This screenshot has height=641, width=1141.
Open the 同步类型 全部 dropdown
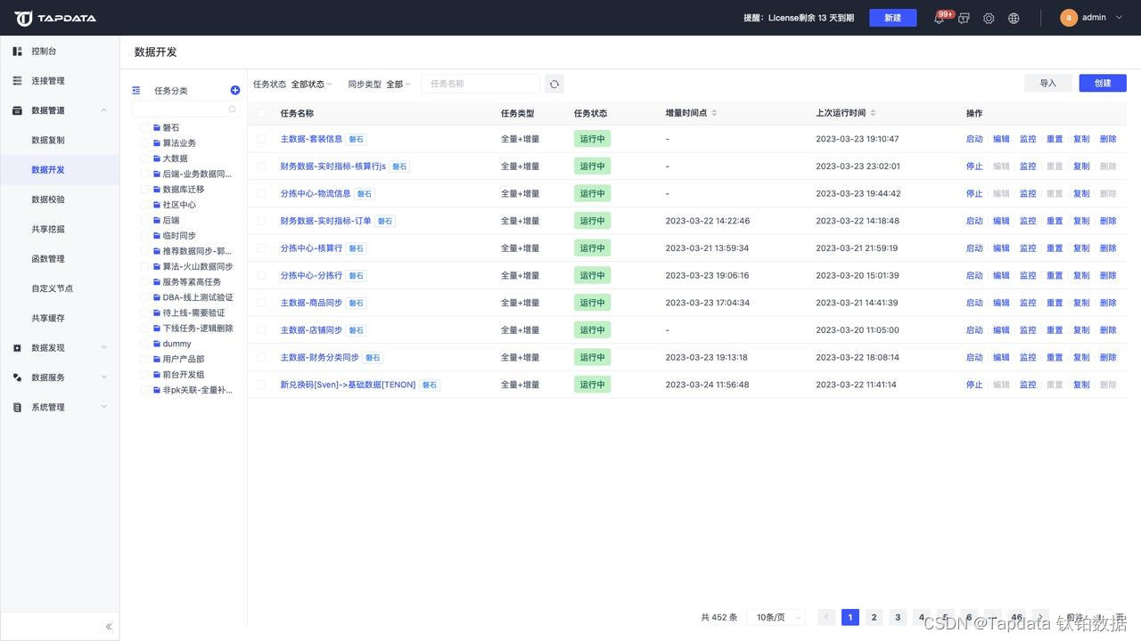398,85
